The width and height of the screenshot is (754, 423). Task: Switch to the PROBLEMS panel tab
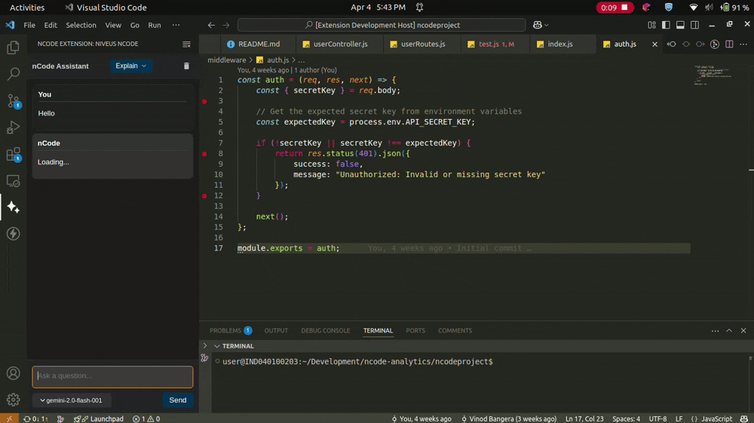point(230,331)
